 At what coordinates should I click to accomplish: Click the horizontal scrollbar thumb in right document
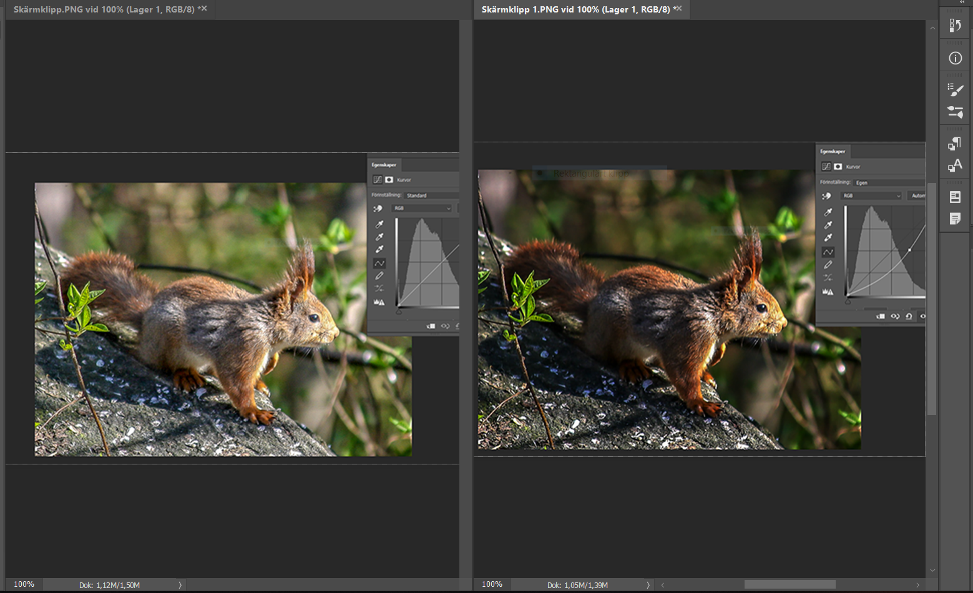790,585
